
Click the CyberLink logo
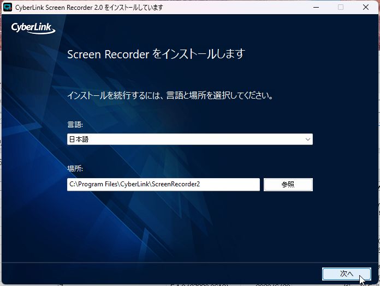click(x=33, y=28)
